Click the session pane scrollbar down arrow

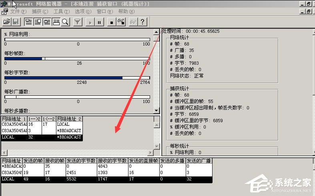157,146
